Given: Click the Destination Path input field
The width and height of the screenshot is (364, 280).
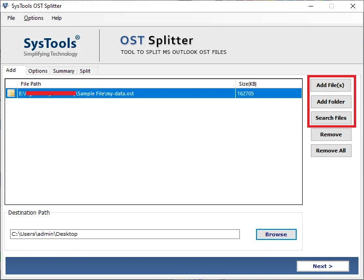Looking at the screenshot, I should [x=125, y=234].
